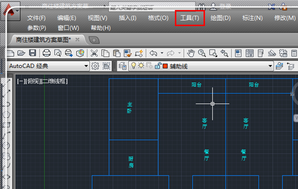Click the Layer Previous icon

click(x=290, y=66)
